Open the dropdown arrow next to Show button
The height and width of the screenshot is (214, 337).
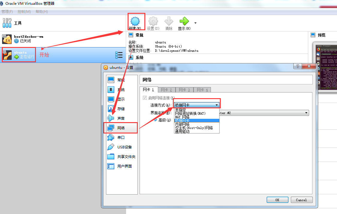point(195,23)
